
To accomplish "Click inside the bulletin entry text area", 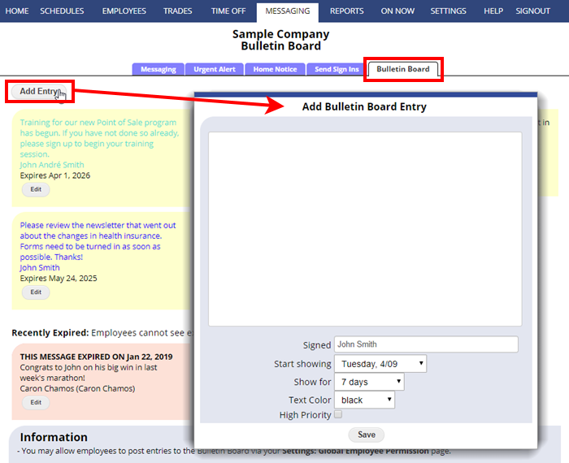I will coord(364,229).
